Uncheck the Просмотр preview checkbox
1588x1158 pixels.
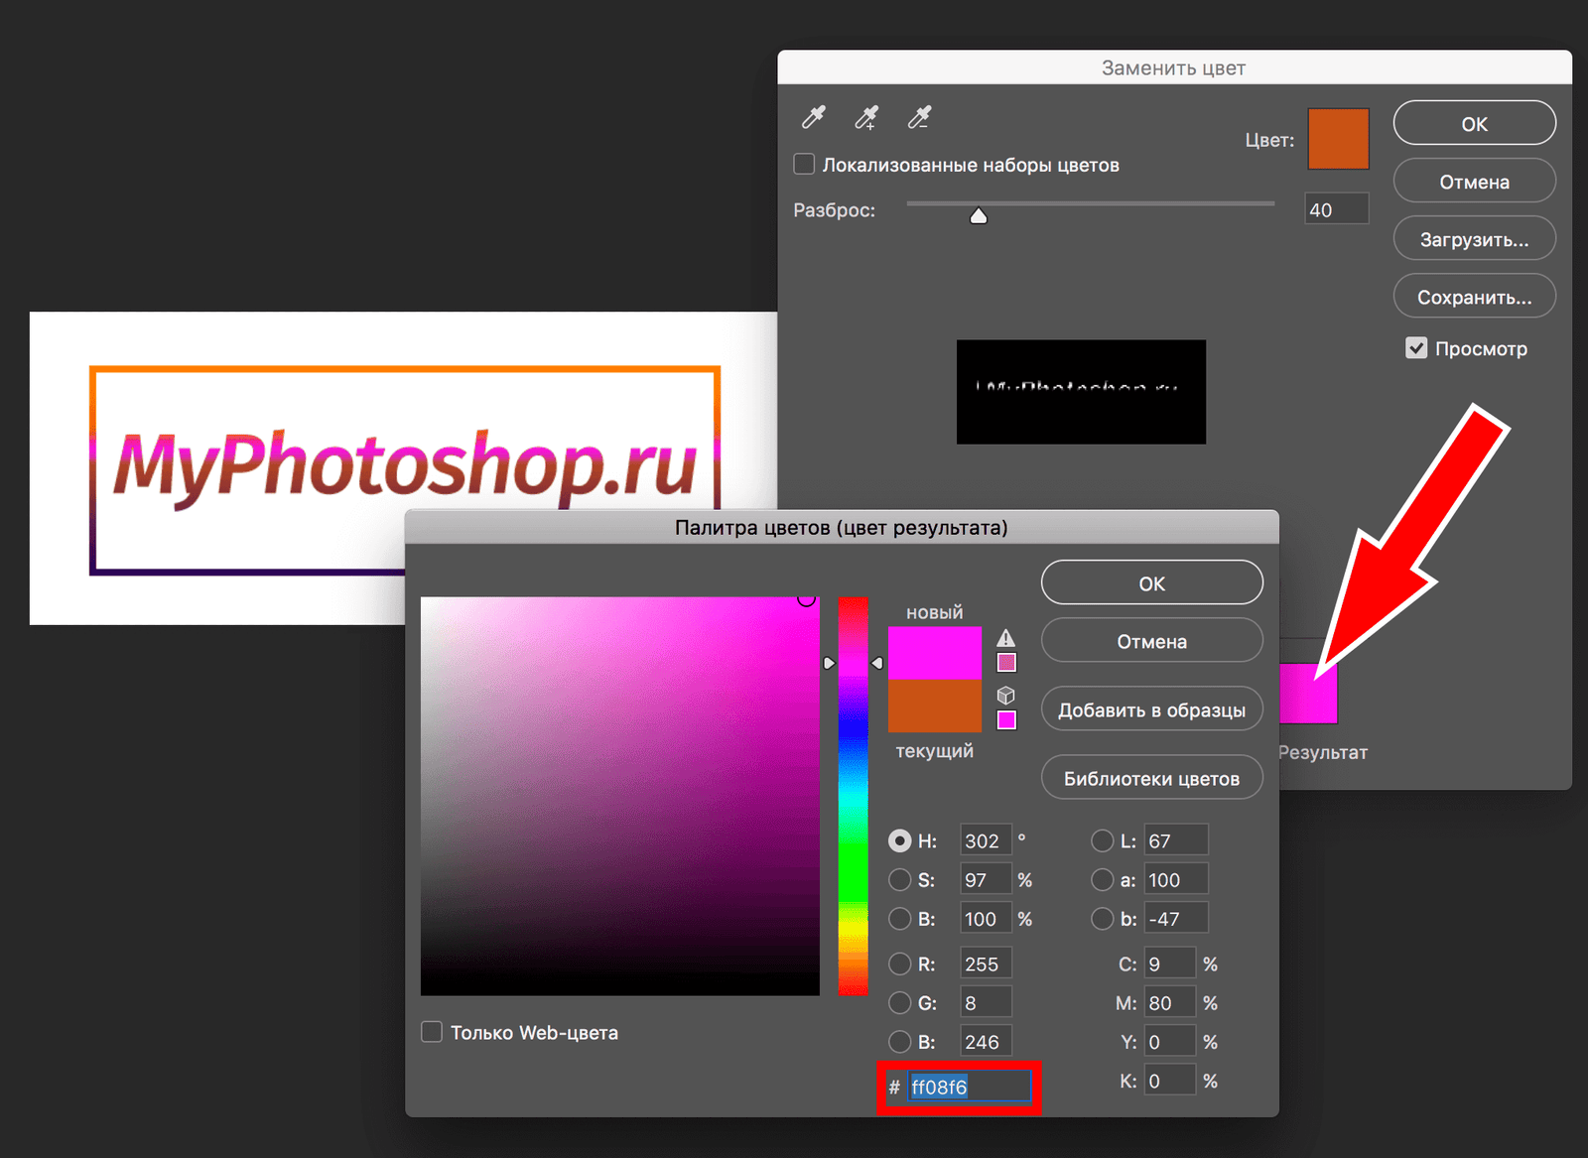[x=1416, y=348]
